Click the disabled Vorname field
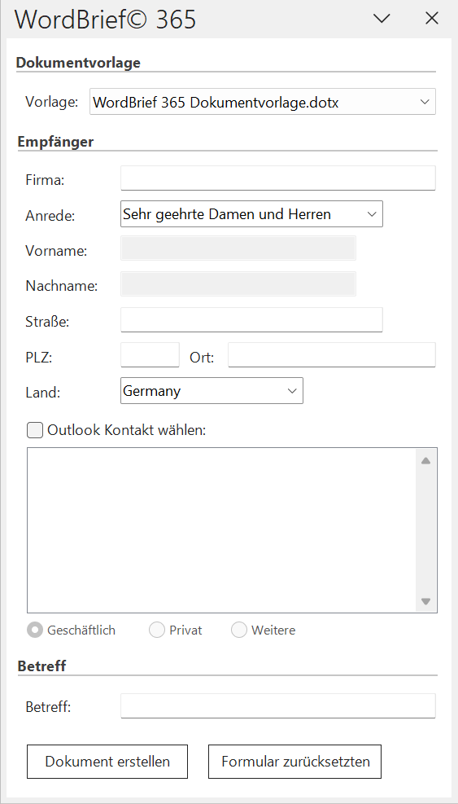Image resolution: width=458 pixels, height=804 pixels. (x=238, y=248)
